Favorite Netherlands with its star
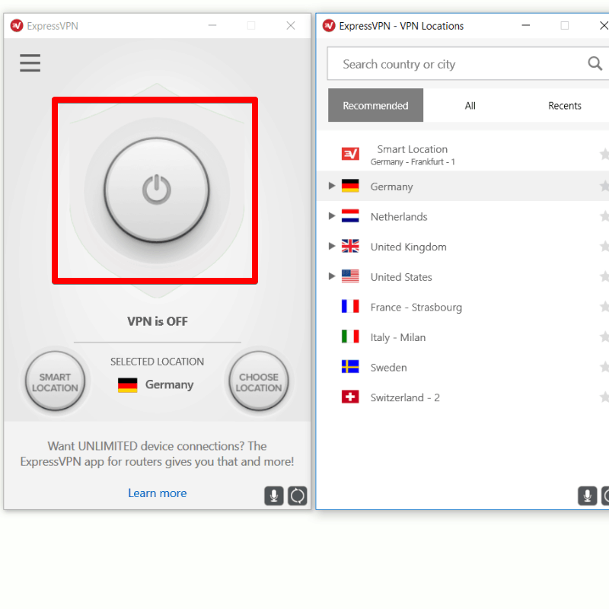The width and height of the screenshot is (609, 609). (604, 216)
